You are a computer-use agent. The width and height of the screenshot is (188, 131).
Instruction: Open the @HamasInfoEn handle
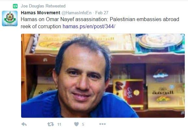tap(76, 13)
